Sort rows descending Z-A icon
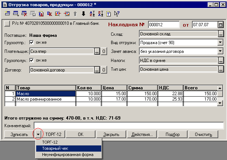The image size is (227, 160). pos(100,14)
